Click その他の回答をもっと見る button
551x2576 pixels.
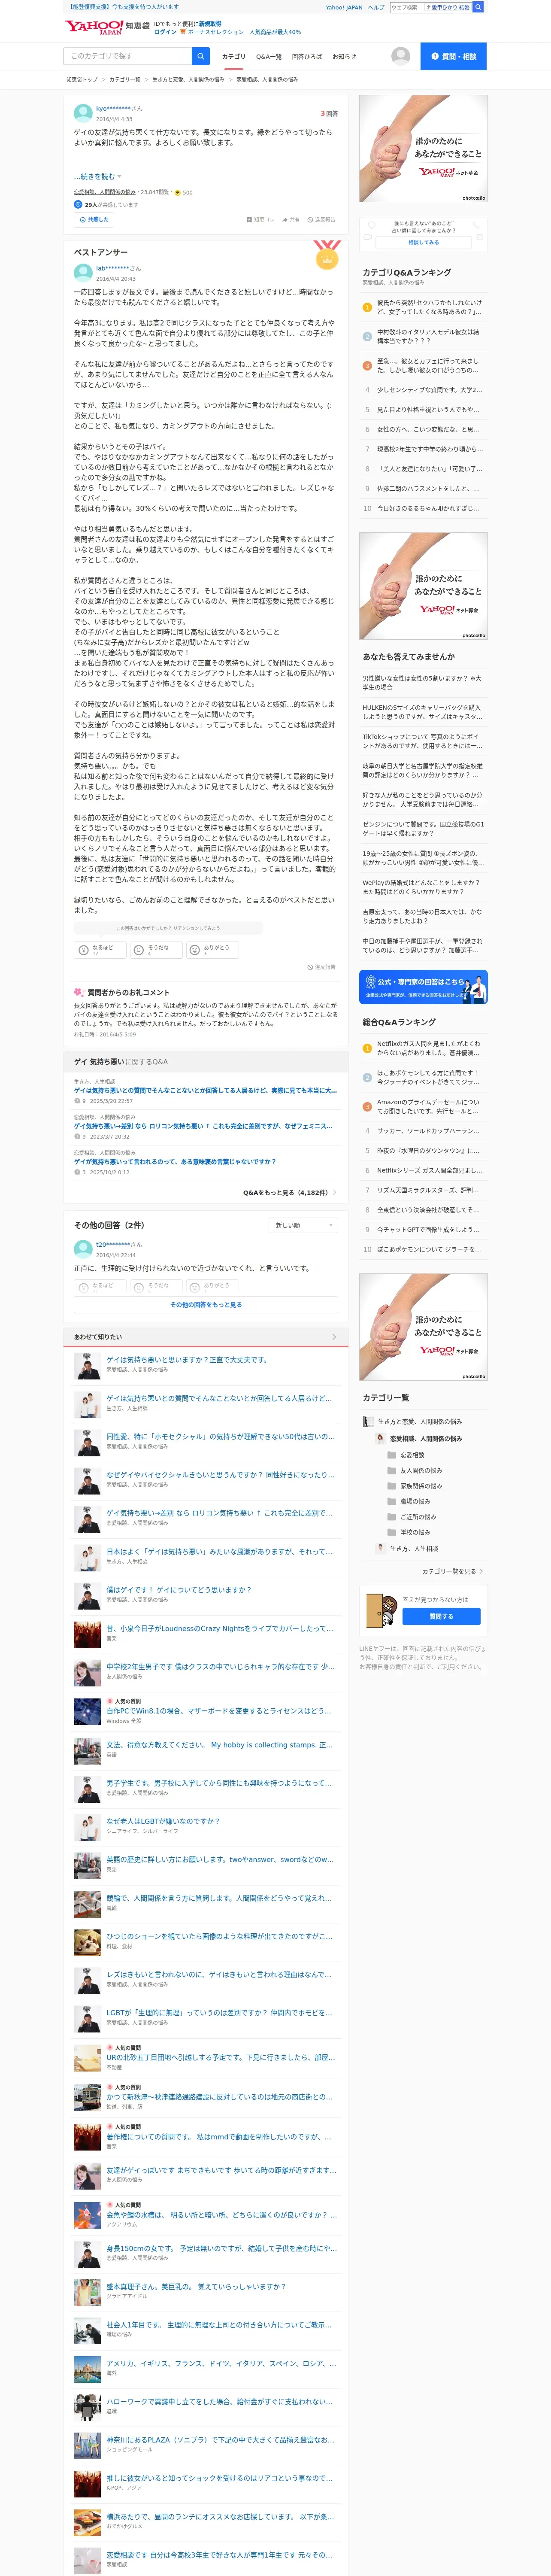pyautogui.click(x=205, y=1305)
